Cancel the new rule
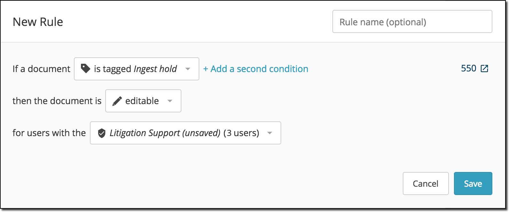The height and width of the screenshot is (212, 509). [x=426, y=183]
